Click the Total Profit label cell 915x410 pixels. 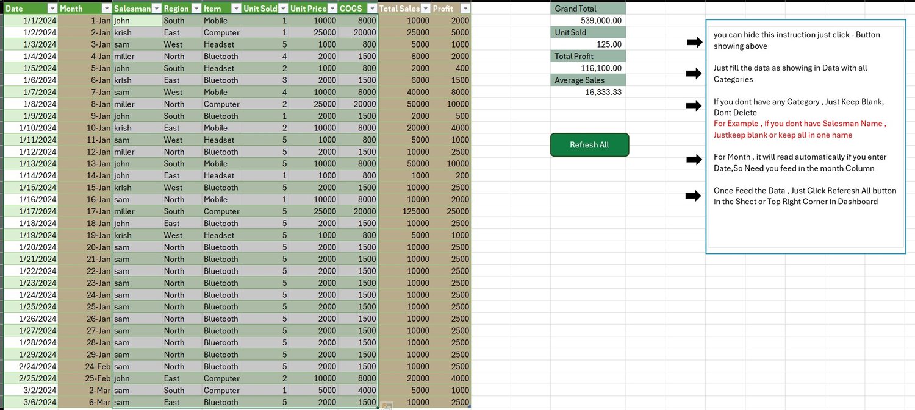(588, 56)
